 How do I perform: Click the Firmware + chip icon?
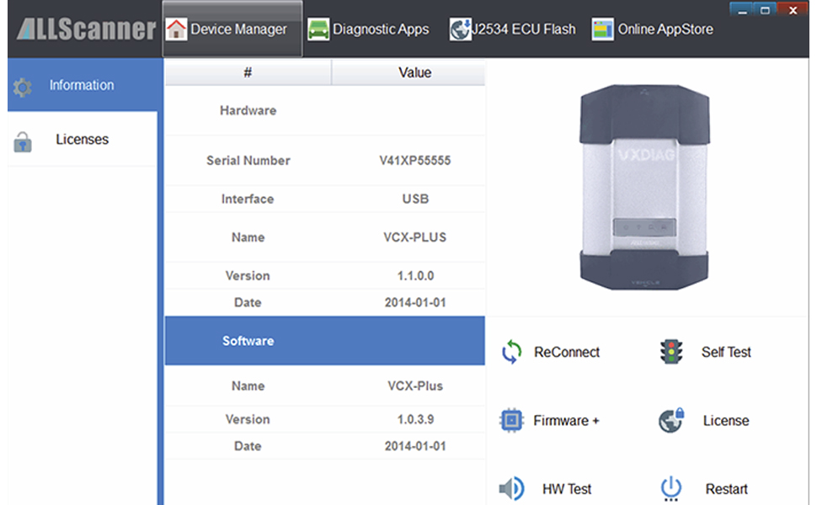[511, 420]
